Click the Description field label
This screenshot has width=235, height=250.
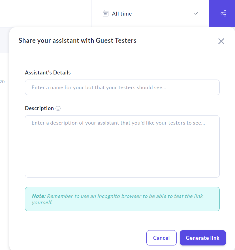39,108
